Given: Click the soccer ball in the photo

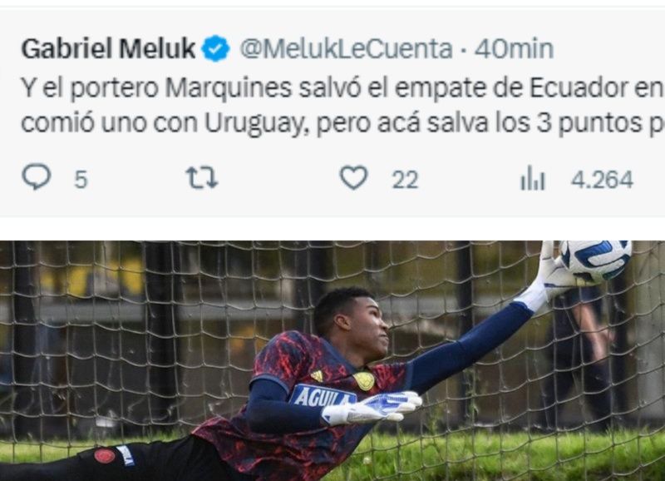Looking at the screenshot, I should point(595,260).
